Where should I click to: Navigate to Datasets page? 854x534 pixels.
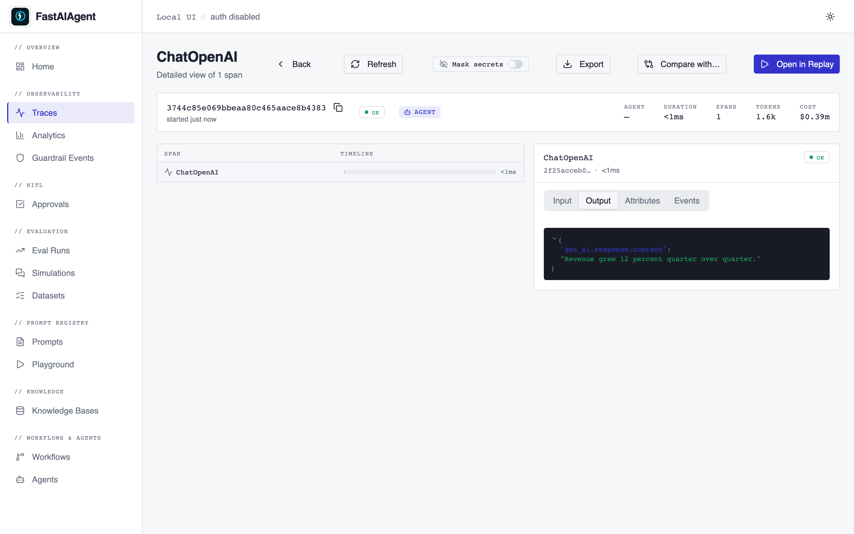tap(71, 295)
